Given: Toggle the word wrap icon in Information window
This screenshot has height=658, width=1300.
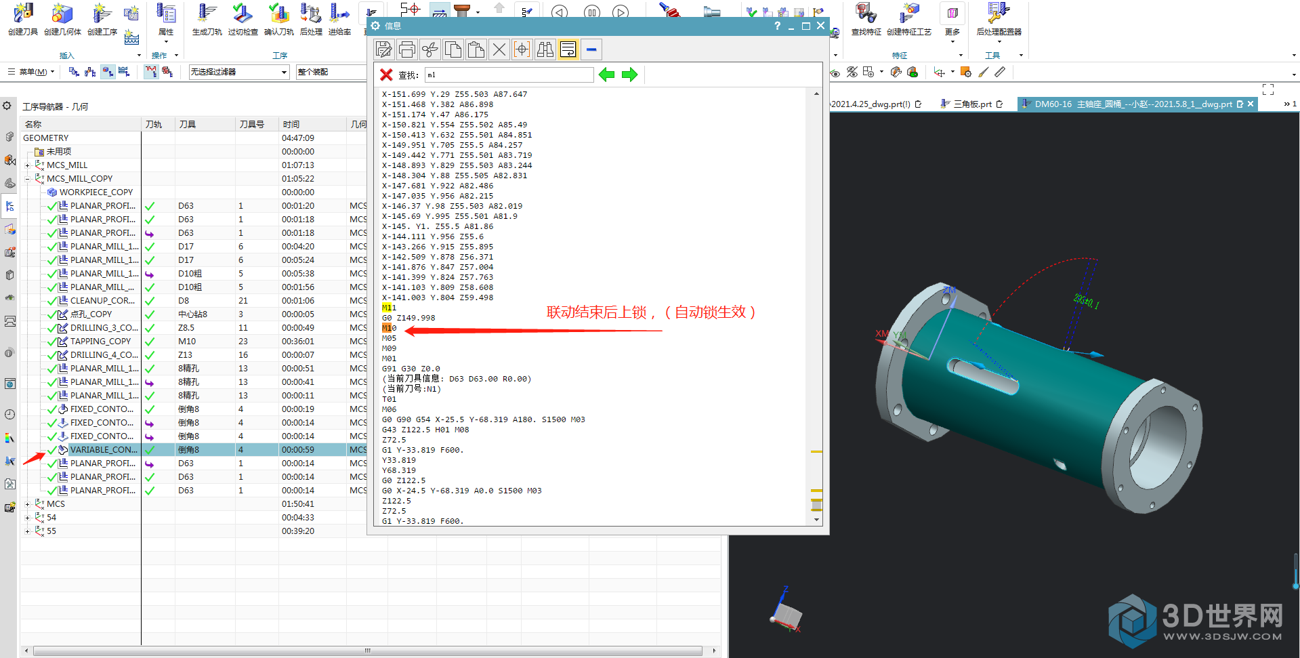Looking at the screenshot, I should tap(568, 49).
